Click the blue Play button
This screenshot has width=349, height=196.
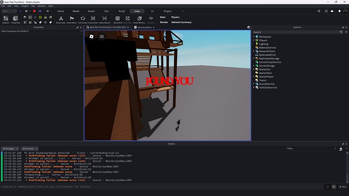[20, 11]
